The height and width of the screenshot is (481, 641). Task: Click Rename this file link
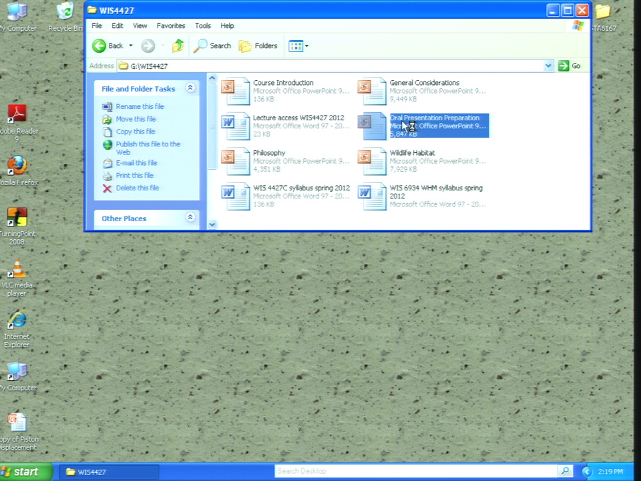[x=140, y=106]
